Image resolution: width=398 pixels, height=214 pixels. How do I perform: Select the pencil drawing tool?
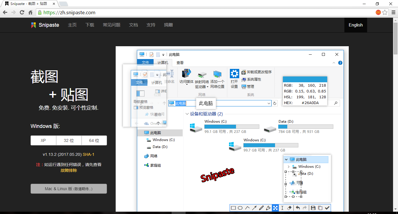[261, 208]
